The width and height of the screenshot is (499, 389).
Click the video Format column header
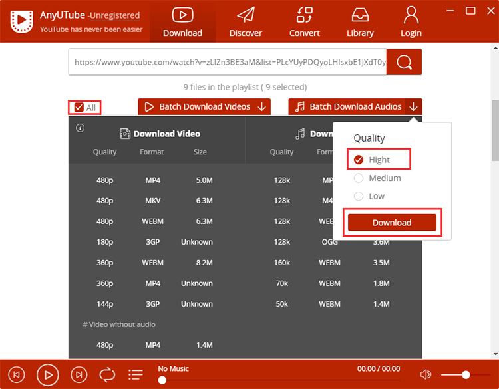point(152,152)
